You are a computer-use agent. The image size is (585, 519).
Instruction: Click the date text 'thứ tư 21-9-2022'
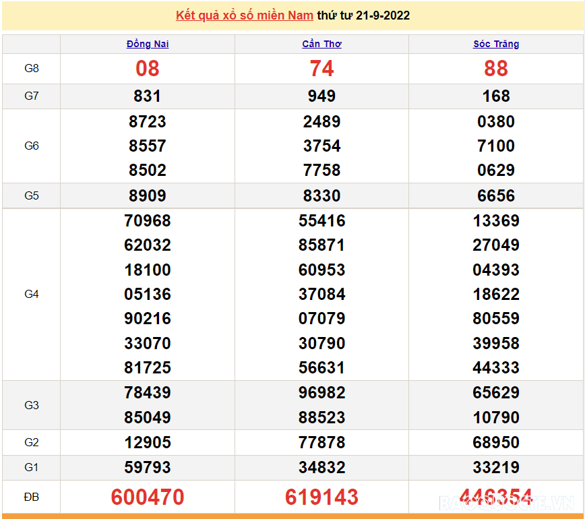pos(363,16)
